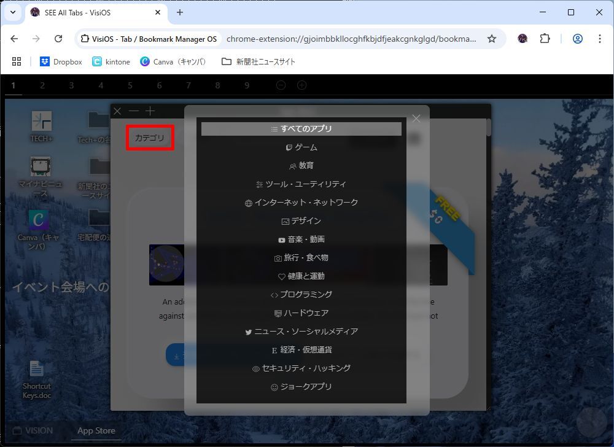Click the address bar URL

[x=351, y=39]
